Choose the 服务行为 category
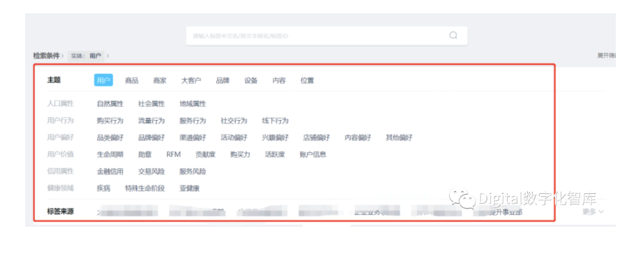Viewport: 643px width, 254px height. [x=193, y=121]
